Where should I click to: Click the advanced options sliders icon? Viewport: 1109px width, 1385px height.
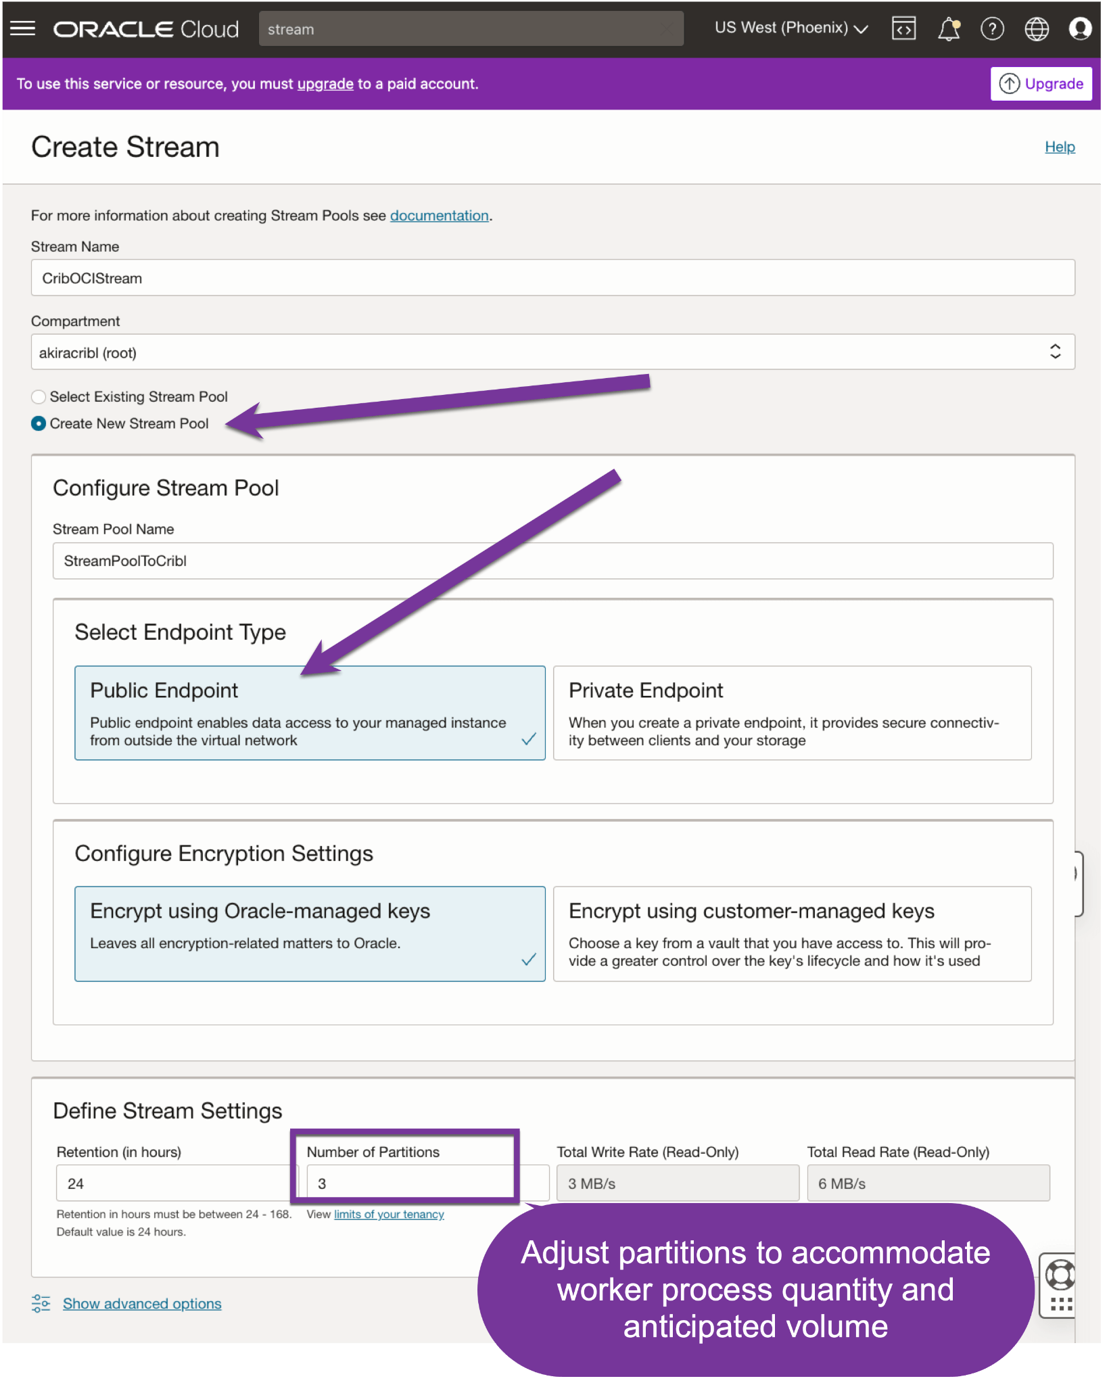pos(41,1303)
